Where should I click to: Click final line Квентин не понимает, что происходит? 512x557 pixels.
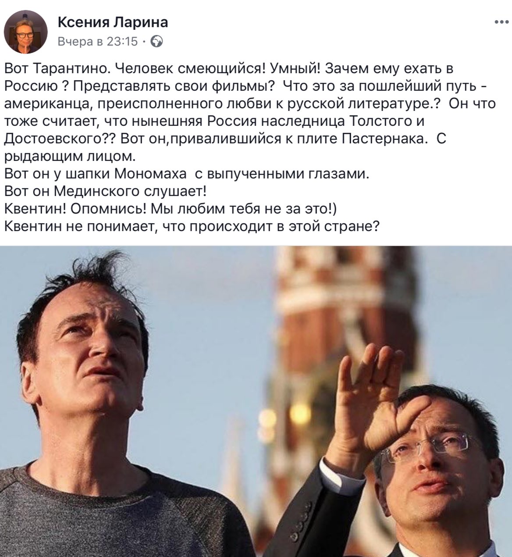coord(192,227)
